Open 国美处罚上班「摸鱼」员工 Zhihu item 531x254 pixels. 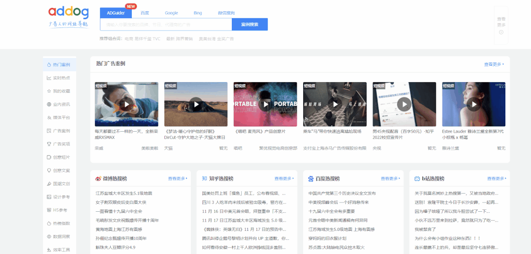pyautogui.click(x=244, y=194)
